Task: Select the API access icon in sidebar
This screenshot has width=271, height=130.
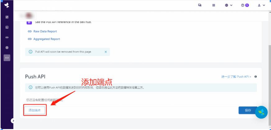Action: [7, 58]
